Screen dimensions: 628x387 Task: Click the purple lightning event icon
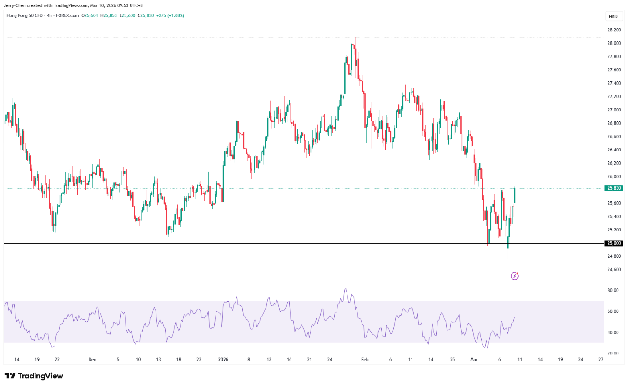pyautogui.click(x=515, y=276)
